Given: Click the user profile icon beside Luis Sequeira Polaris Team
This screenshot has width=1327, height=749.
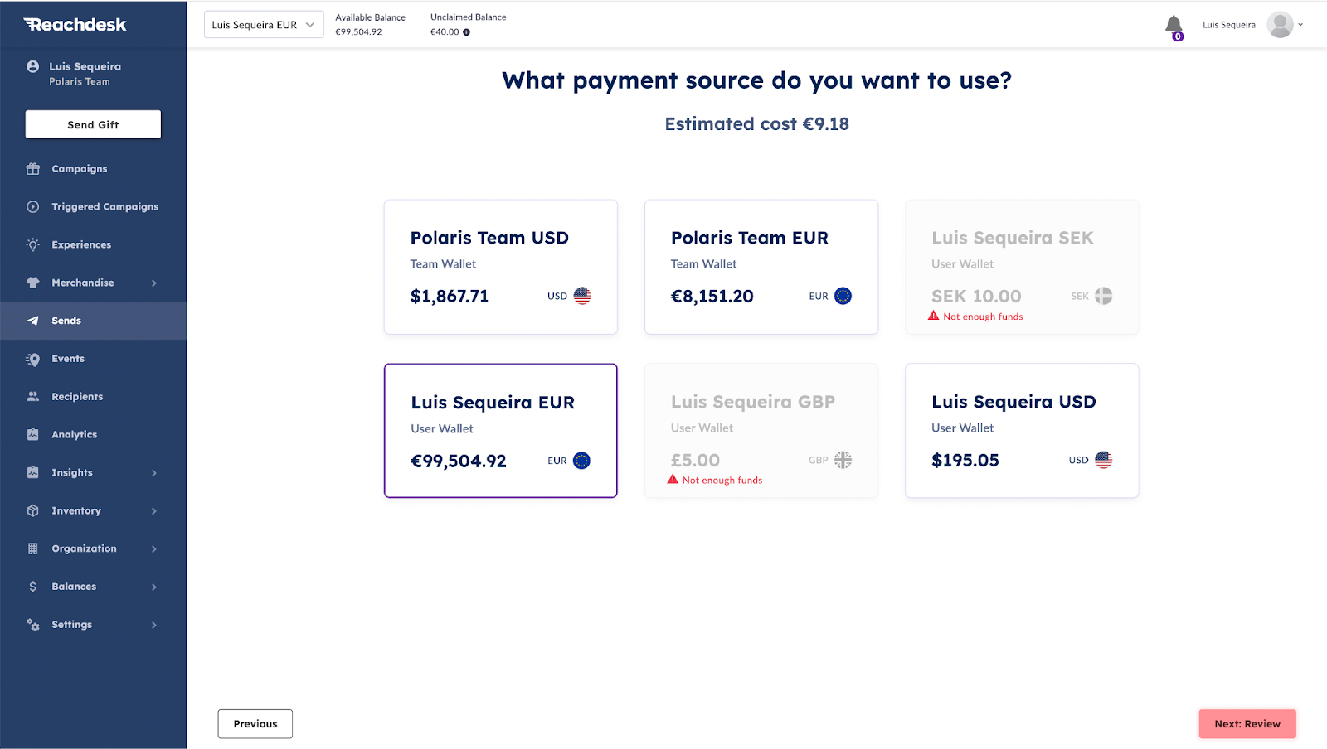Looking at the screenshot, I should pos(33,66).
